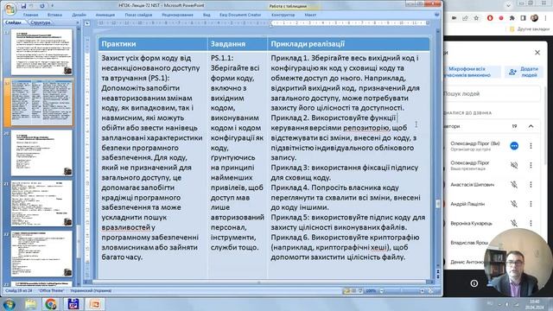This screenshot has height=311, width=553.
Task: Save the presentation with the floppy icon
Action: (x=23, y=6)
